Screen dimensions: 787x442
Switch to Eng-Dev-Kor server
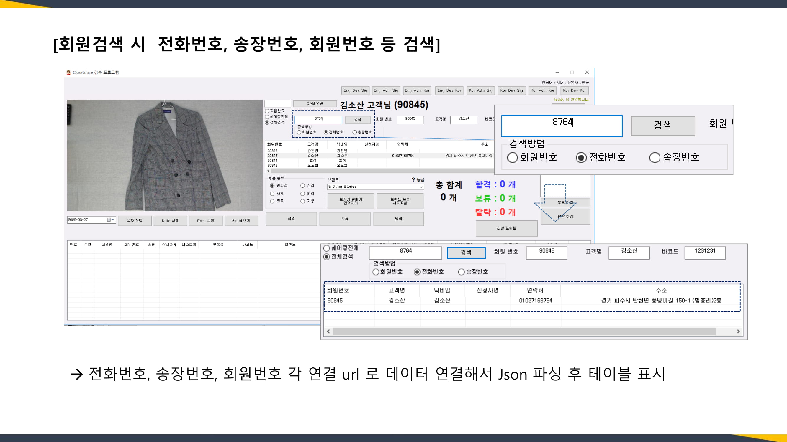coord(449,90)
